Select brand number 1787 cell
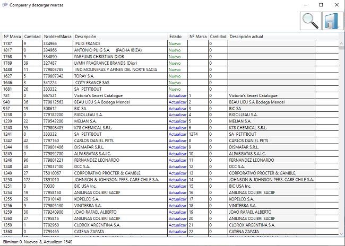Screen dimensions: 345x246 pos(12,43)
